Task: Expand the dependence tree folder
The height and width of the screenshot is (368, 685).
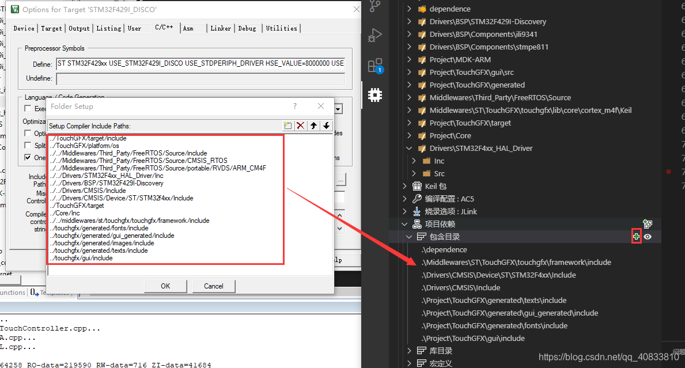Action: (409, 9)
